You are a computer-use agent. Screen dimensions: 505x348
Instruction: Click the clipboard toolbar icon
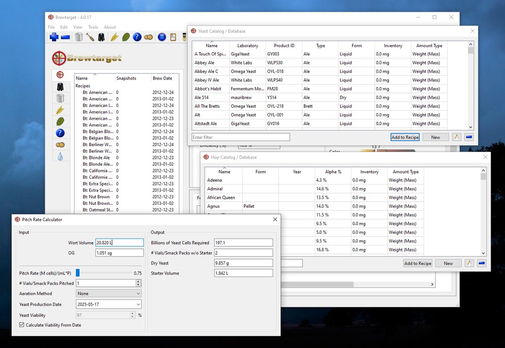(173, 37)
